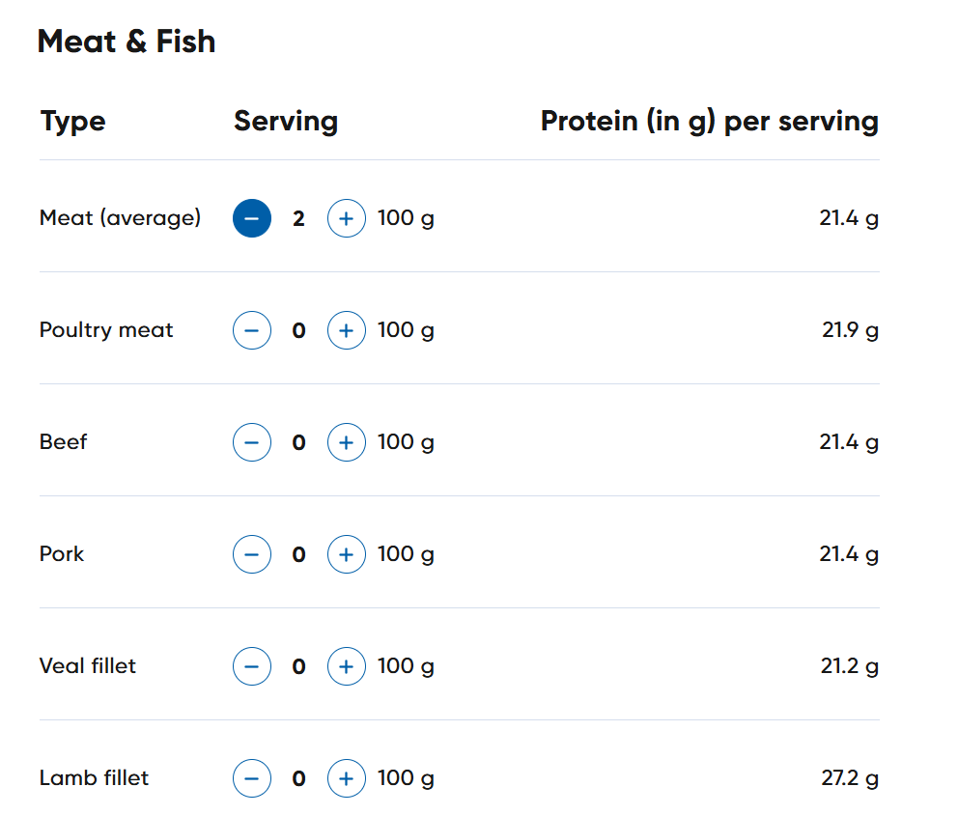
Task: Add a Veal fillet serving
Action: tap(347, 666)
